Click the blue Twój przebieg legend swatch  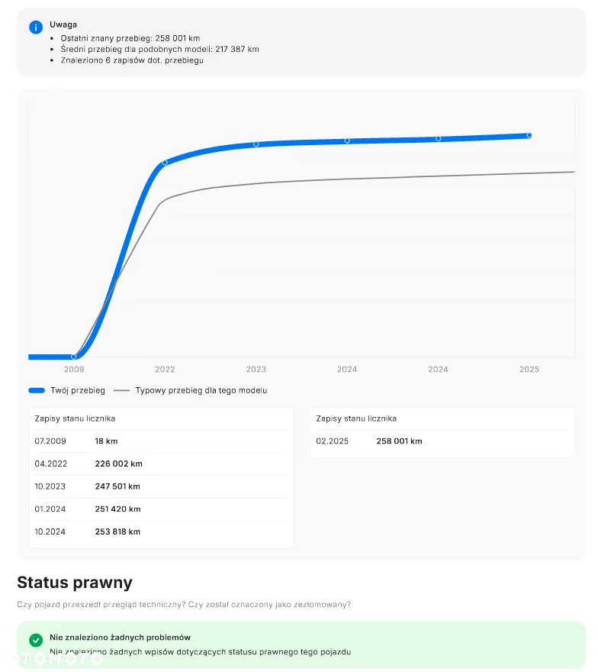[37, 390]
